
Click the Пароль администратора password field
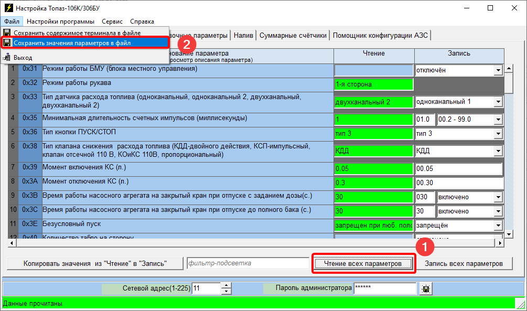point(385,288)
